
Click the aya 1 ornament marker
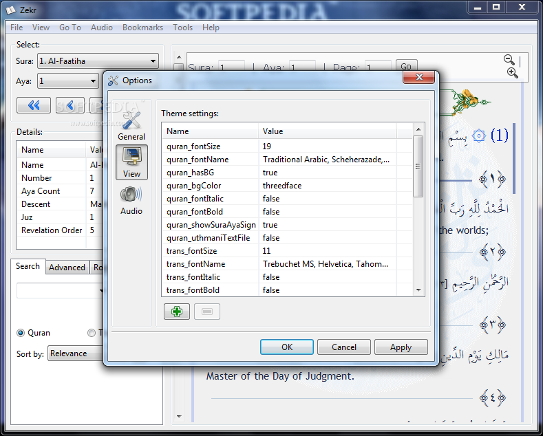tap(493, 179)
